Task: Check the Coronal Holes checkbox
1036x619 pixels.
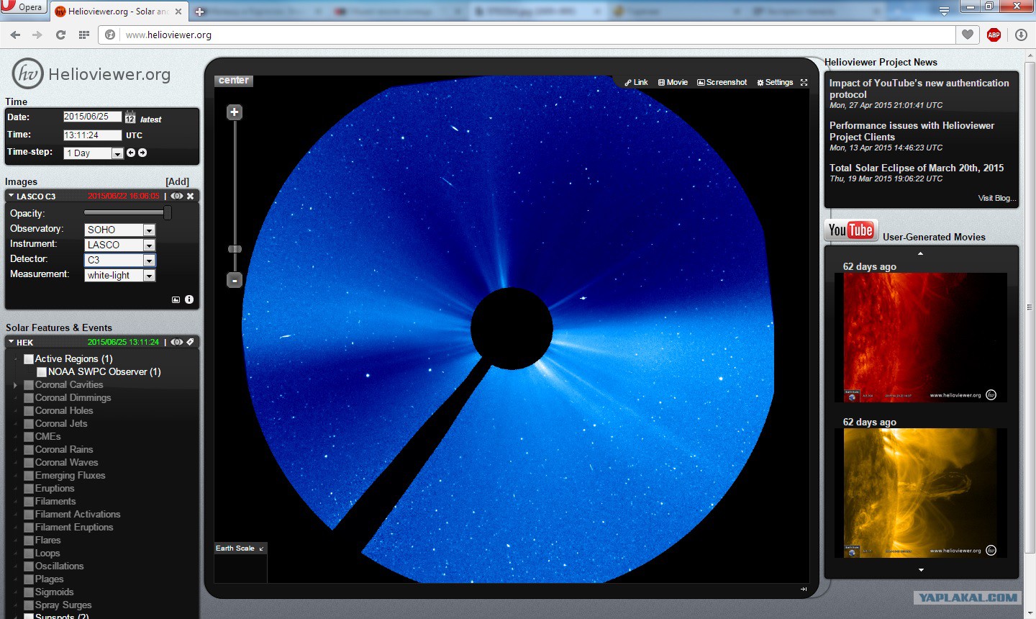Action: click(29, 410)
